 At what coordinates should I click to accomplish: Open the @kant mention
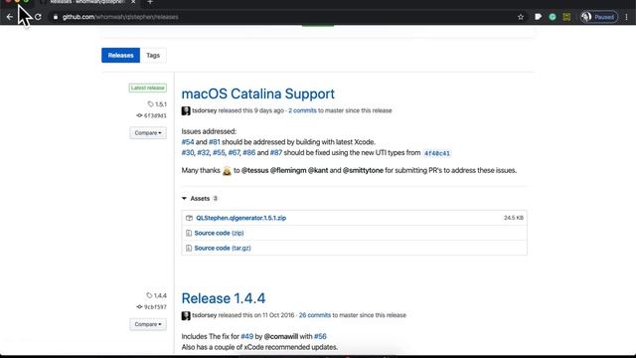pos(318,170)
